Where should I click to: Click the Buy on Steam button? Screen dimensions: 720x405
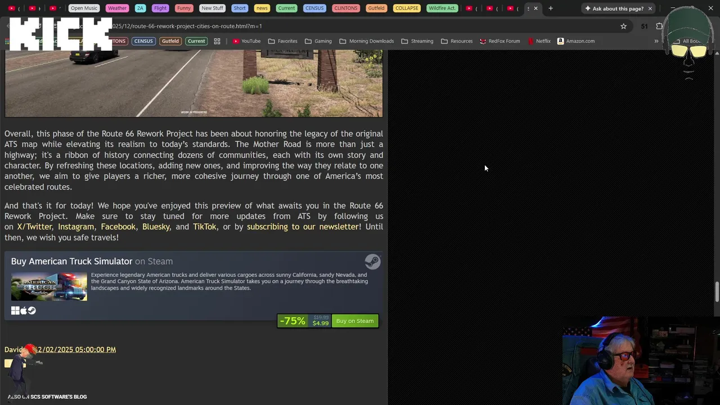tap(355, 321)
